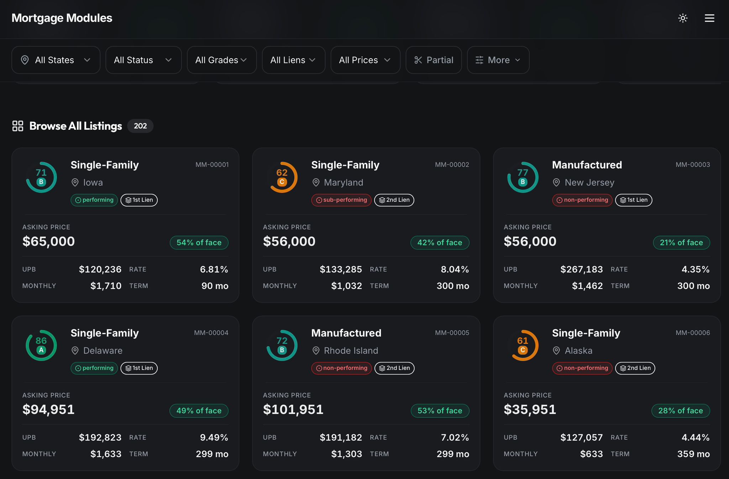This screenshot has height=479, width=729.
Task: Click the score 86 grade A ring
Action: 41,345
